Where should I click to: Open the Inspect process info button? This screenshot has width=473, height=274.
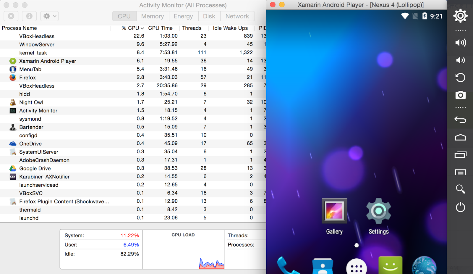click(x=29, y=16)
